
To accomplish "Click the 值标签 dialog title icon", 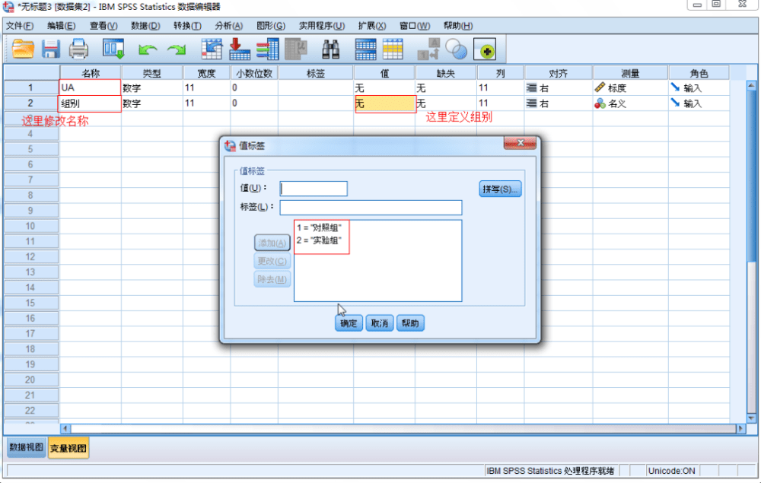I will pos(231,145).
